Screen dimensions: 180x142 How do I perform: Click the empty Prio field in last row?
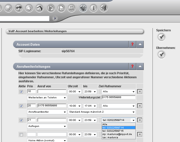click(x=31, y=134)
